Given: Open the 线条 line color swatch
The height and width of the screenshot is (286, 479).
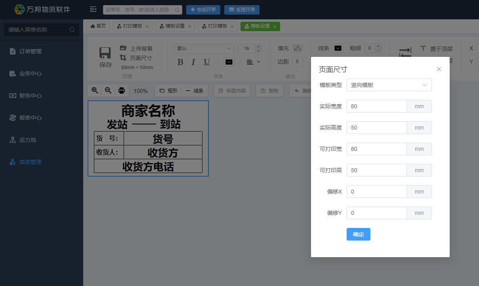Looking at the screenshot, I should point(338,48).
